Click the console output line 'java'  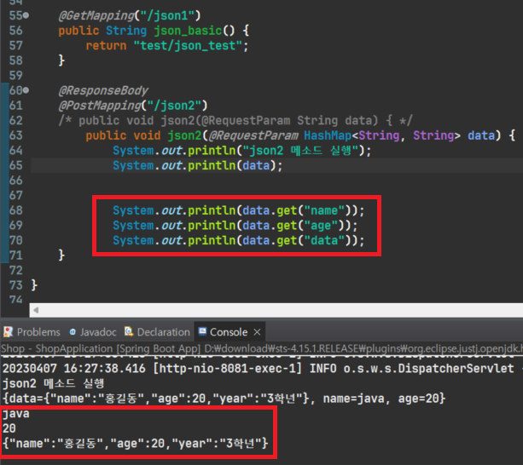(x=15, y=414)
